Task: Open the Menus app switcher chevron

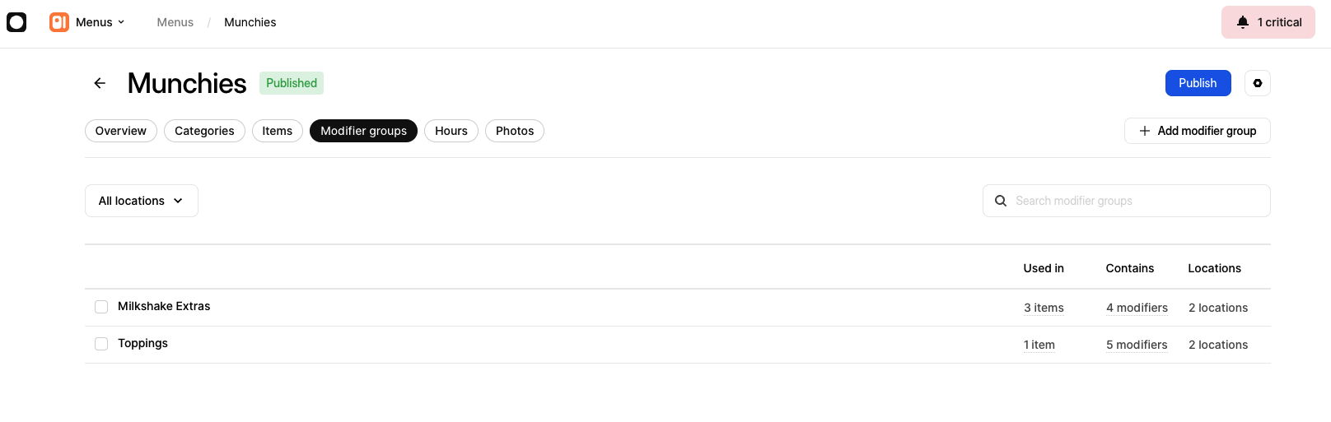Action: pos(121,22)
